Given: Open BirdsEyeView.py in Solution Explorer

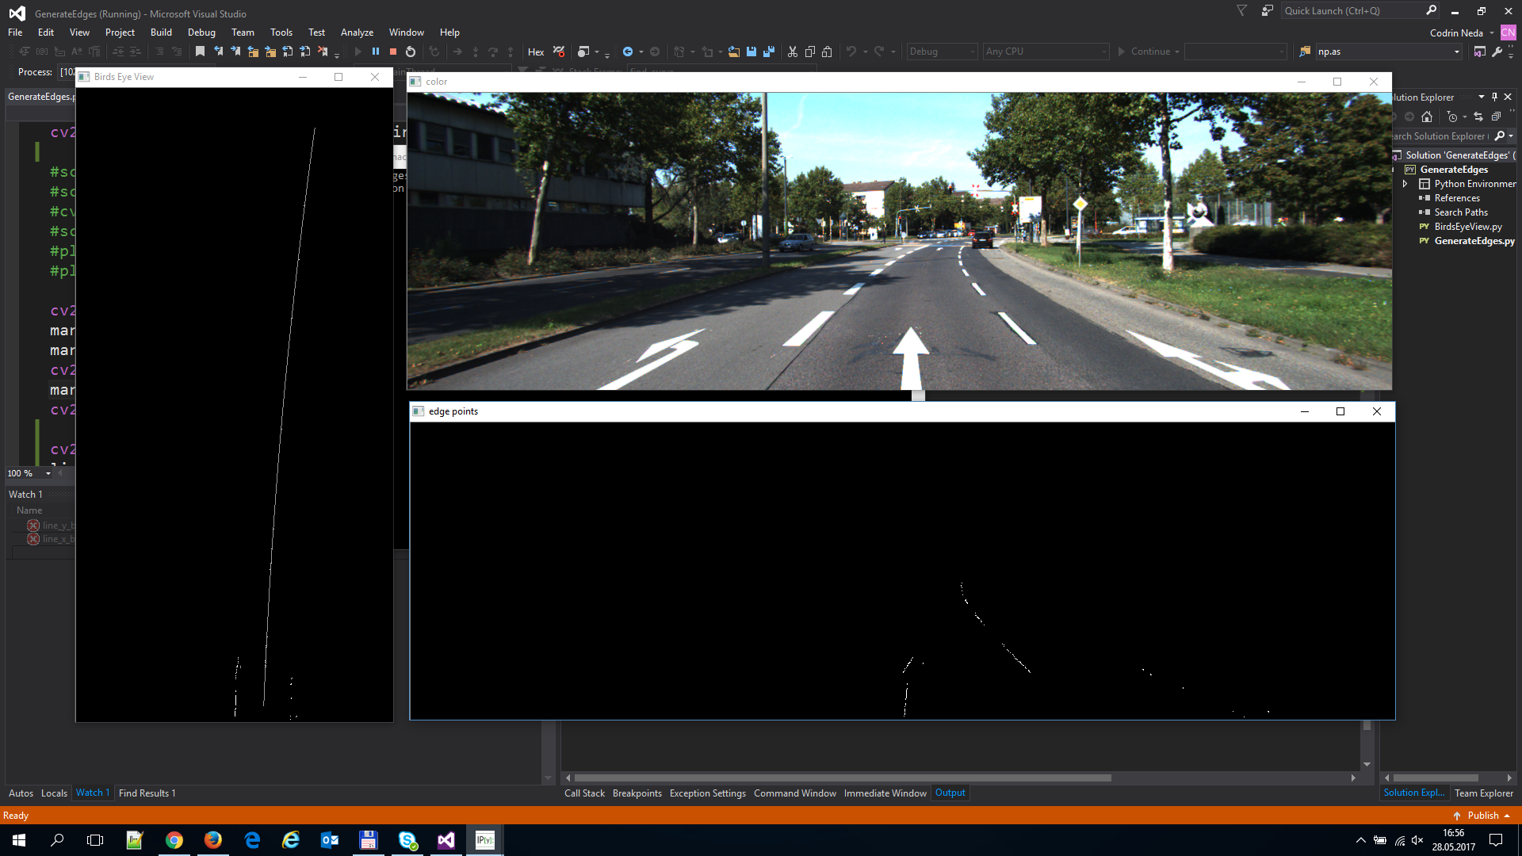Looking at the screenshot, I should coord(1467,227).
